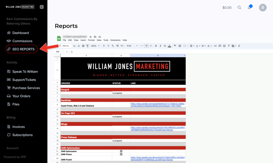Click the borders grid icon
Image resolution: width=273 pixels, height=163 pixels.
180,46
